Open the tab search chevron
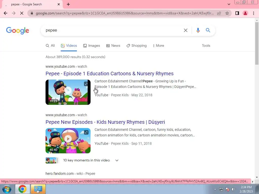This screenshot has width=259, height=194. click(x=229, y=5)
